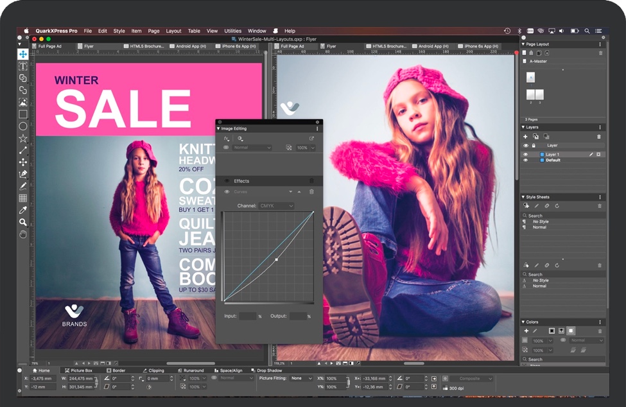Open the Channel CMYK dropdown

coord(276,206)
